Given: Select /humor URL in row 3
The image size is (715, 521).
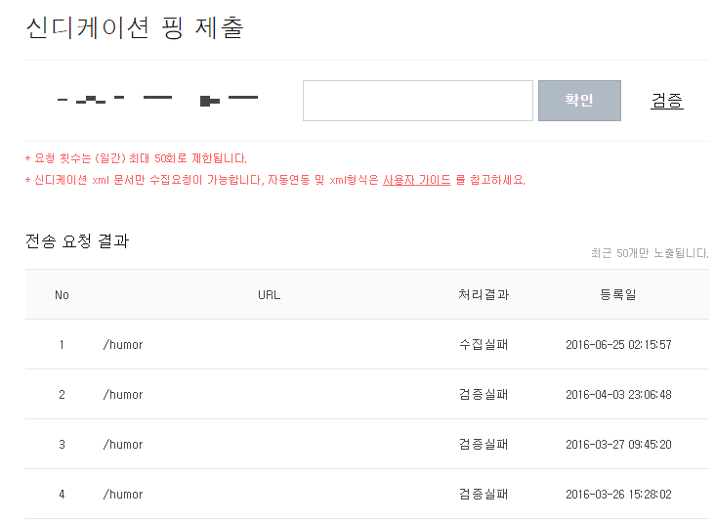Looking at the screenshot, I should pyautogui.click(x=123, y=445).
